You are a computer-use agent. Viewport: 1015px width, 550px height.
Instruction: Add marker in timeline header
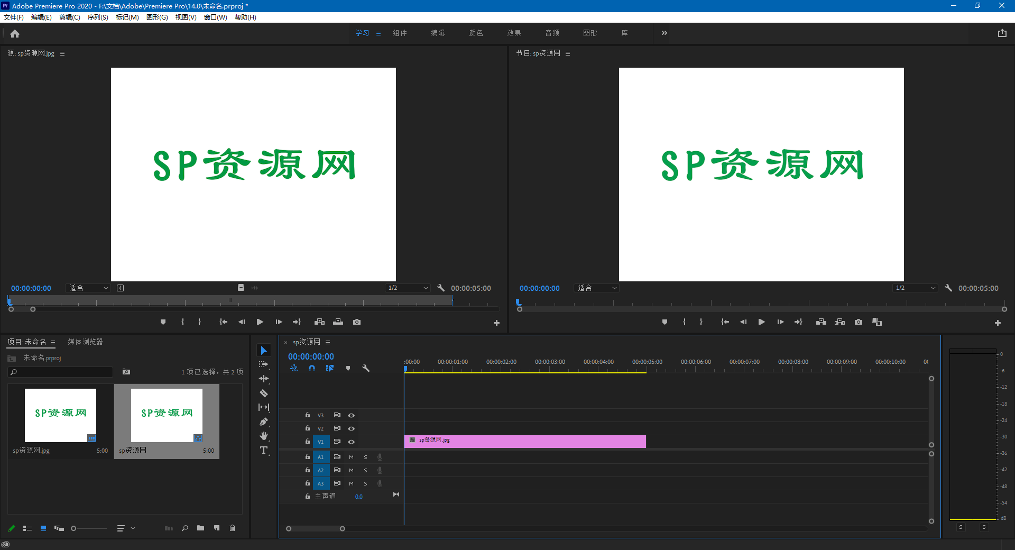(x=348, y=368)
